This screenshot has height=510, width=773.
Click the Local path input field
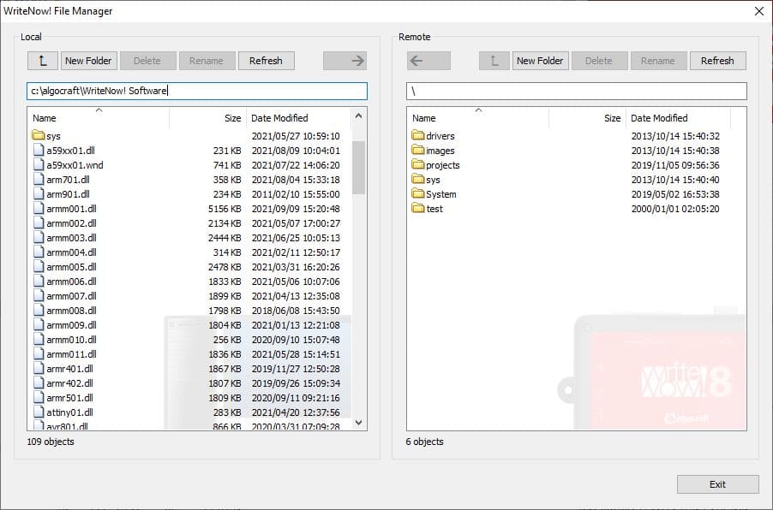click(197, 91)
